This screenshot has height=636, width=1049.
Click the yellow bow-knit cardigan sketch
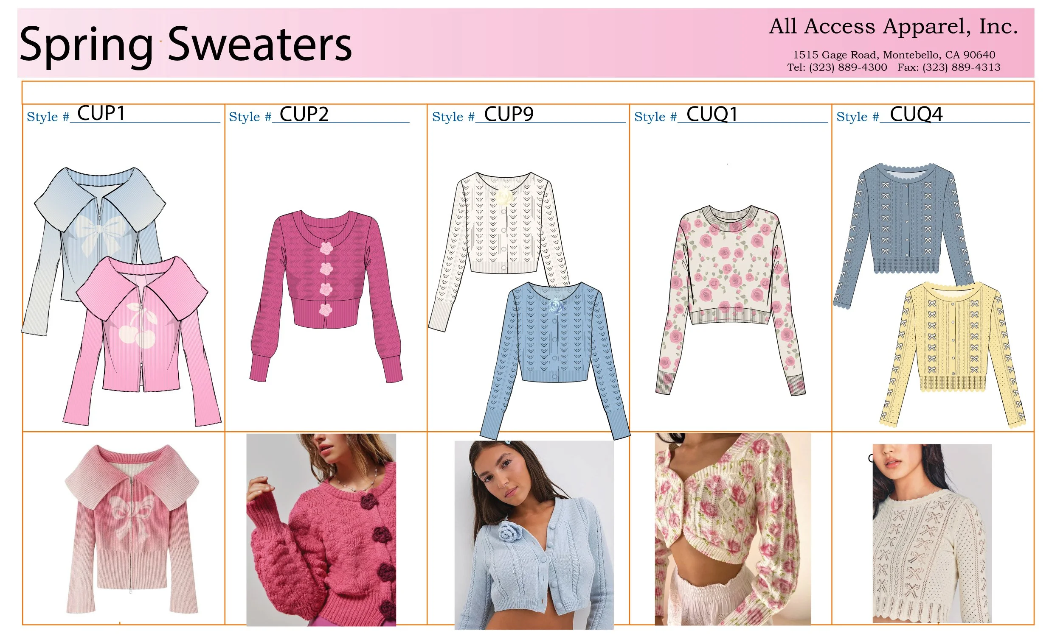coord(953,354)
